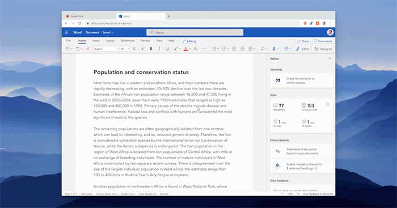Open the Help ribbon tab
397x208 pixels.
(x=171, y=40)
